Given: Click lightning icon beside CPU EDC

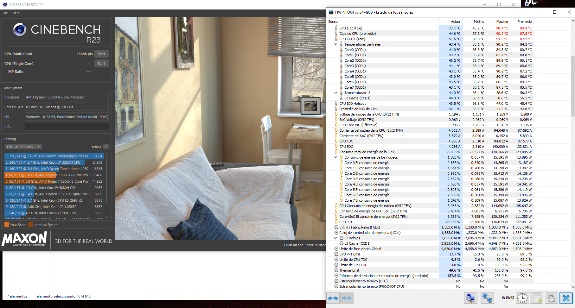Looking at the screenshot, I should tap(336, 147).
